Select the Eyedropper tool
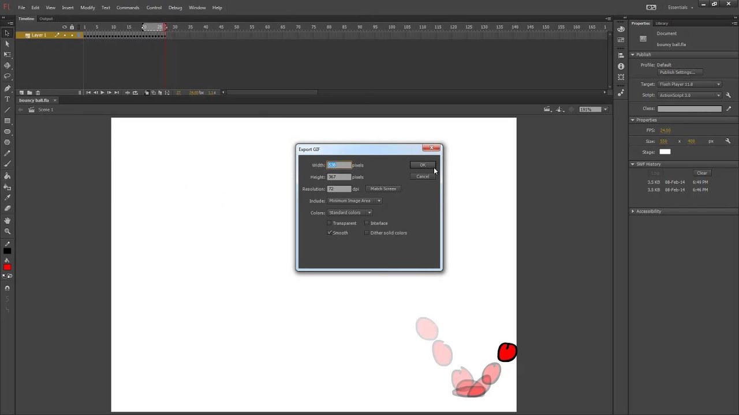The height and width of the screenshot is (415, 739). pyautogui.click(x=8, y=198)
